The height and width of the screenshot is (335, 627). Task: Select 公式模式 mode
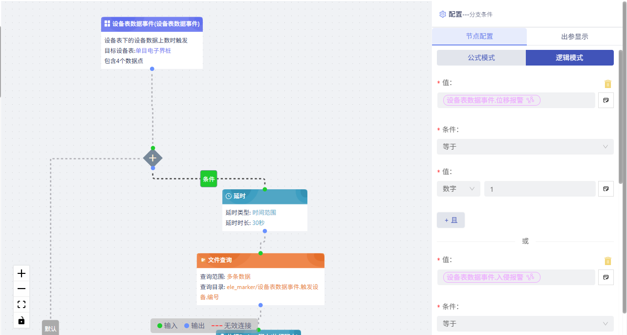pyautogui.click(x=481, y=58)
